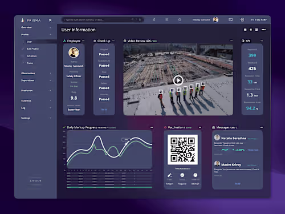The height and width of the screenshot is (214, 285).
Task: Open the clock history icon in top bar
Action: tap(180, 19)
